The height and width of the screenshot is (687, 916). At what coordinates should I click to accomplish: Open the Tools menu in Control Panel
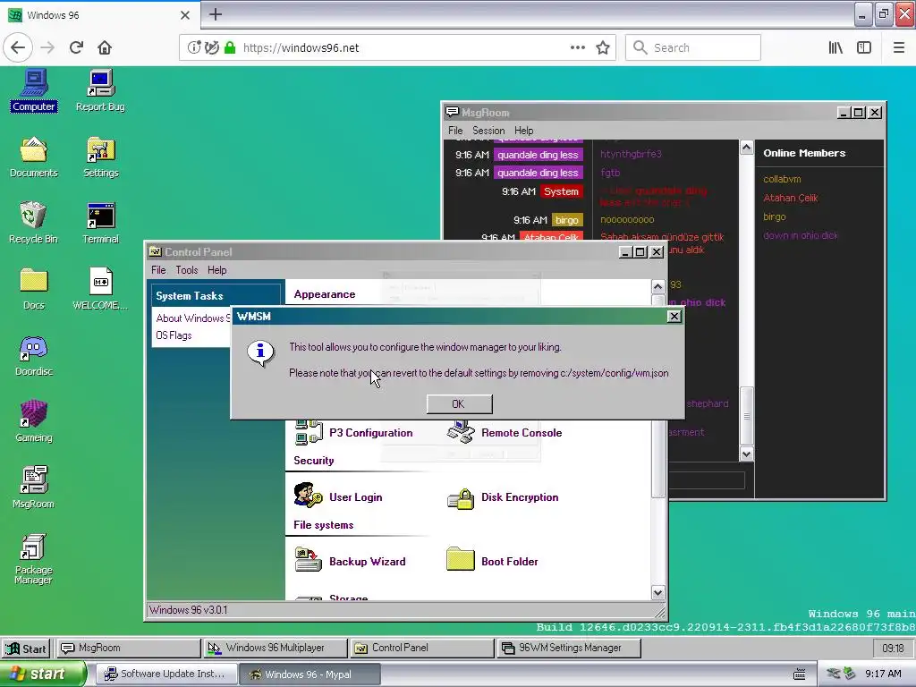(x=186, y=270)
